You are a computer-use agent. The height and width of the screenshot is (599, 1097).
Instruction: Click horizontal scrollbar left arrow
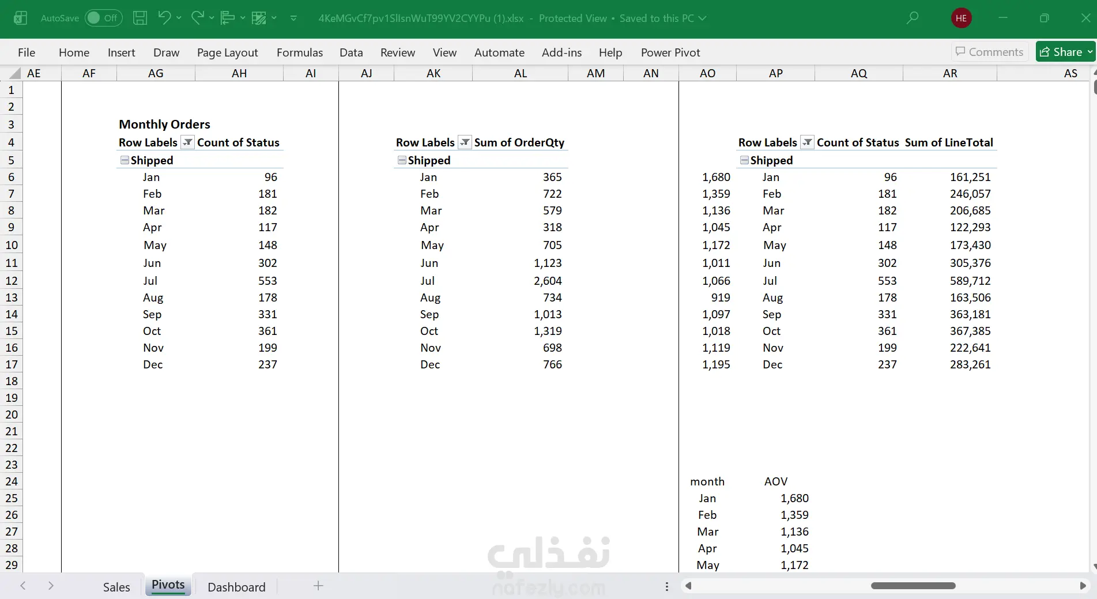tap(688, 586)
